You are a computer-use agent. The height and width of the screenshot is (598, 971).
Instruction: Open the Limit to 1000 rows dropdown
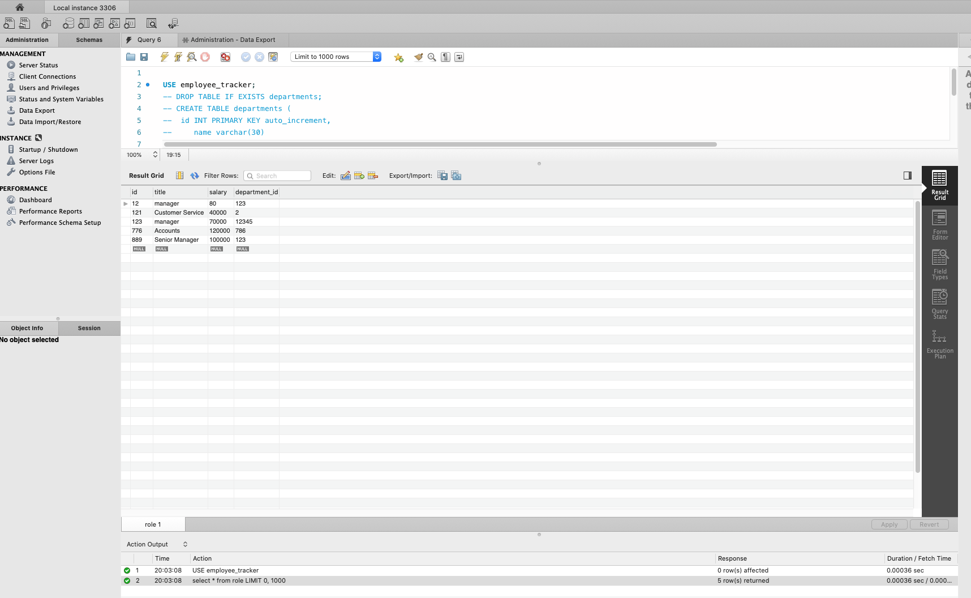click(376, 57)
